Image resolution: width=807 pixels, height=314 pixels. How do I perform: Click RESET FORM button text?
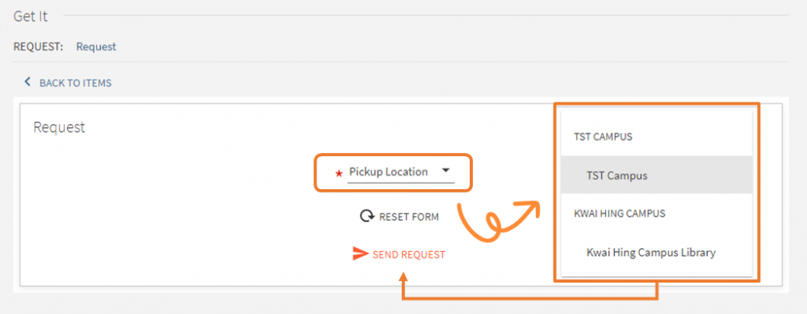(409, 217)
